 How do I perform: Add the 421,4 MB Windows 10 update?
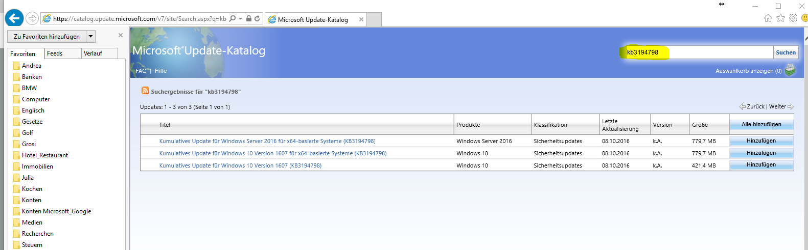tap(761, 165)
